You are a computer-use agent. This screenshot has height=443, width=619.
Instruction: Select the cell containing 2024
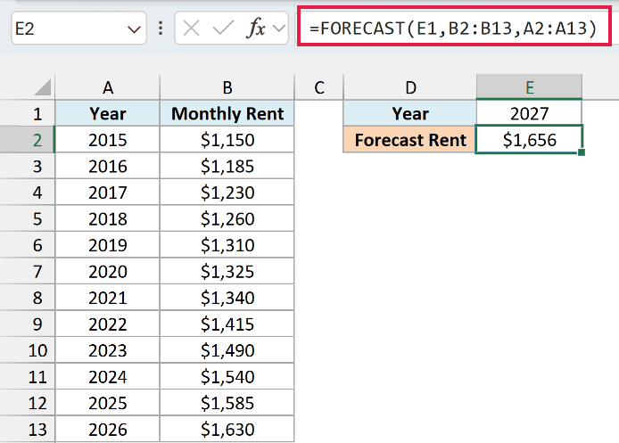tap(108, 377)
